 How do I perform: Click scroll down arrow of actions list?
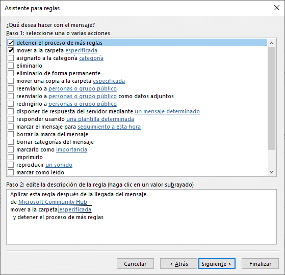272,172
